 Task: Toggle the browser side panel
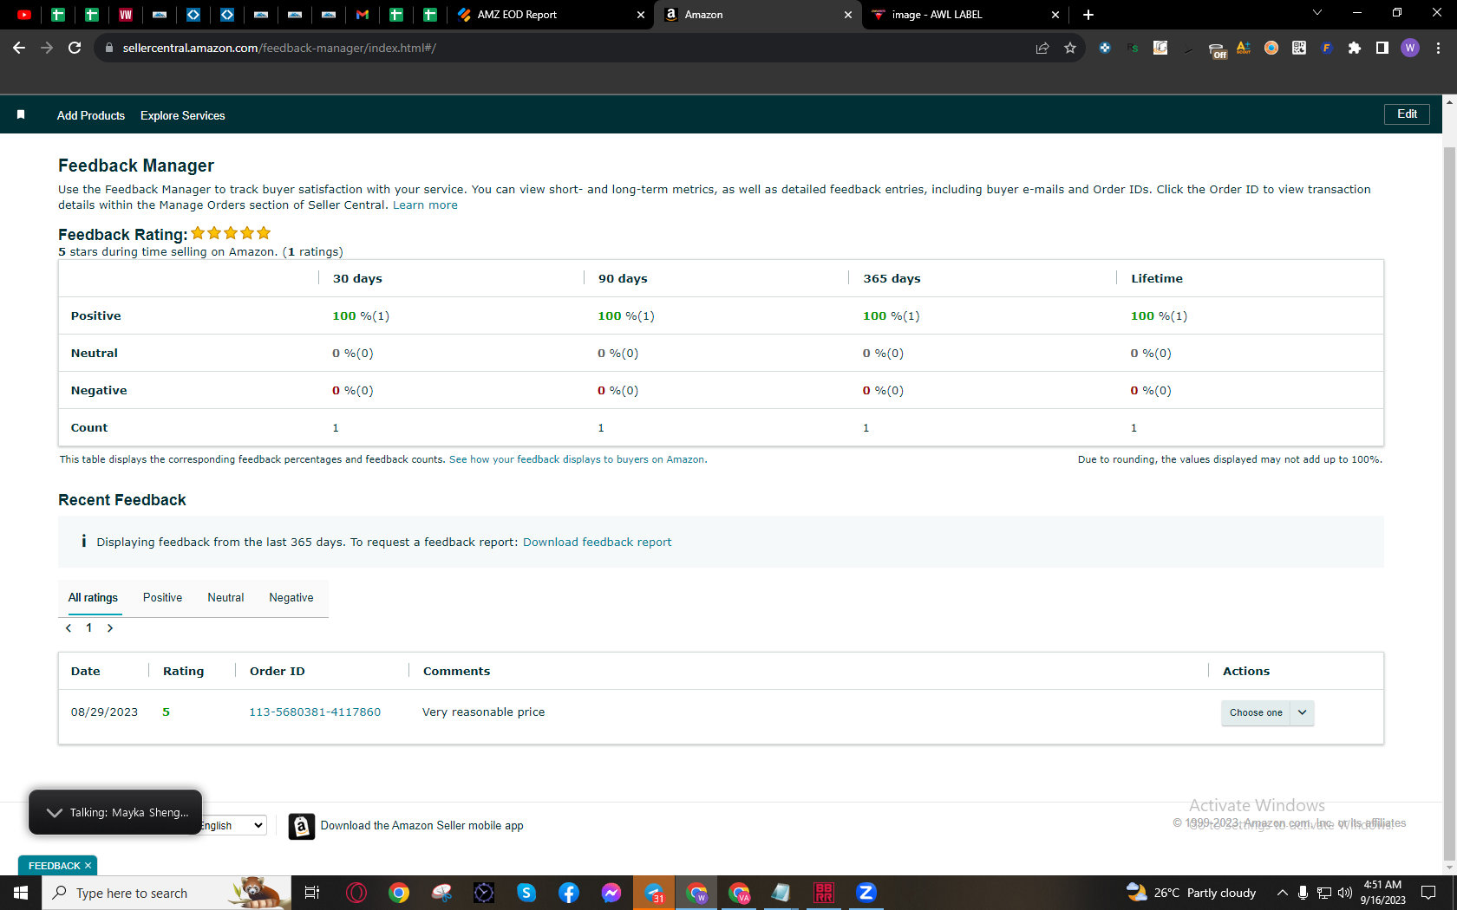(x=1382, y=48)
